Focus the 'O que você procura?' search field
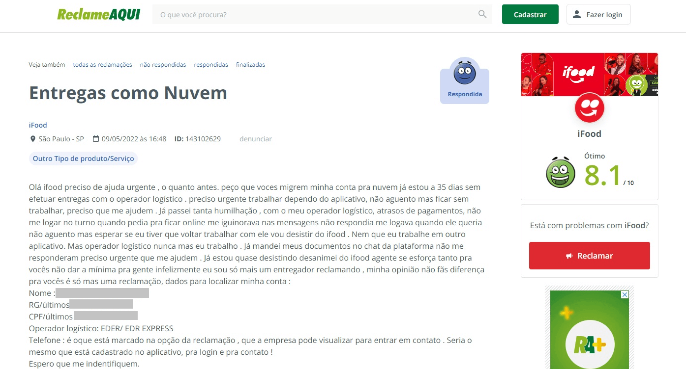Viewport: 686px width, 369px height. point(322,14)
